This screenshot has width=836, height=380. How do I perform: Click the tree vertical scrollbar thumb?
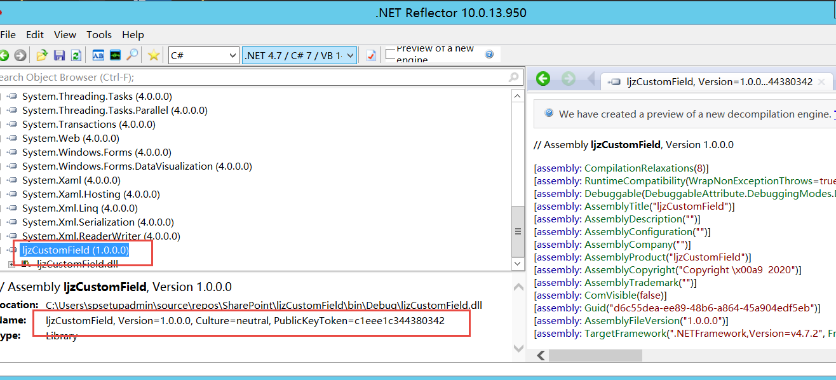point(518,231)
